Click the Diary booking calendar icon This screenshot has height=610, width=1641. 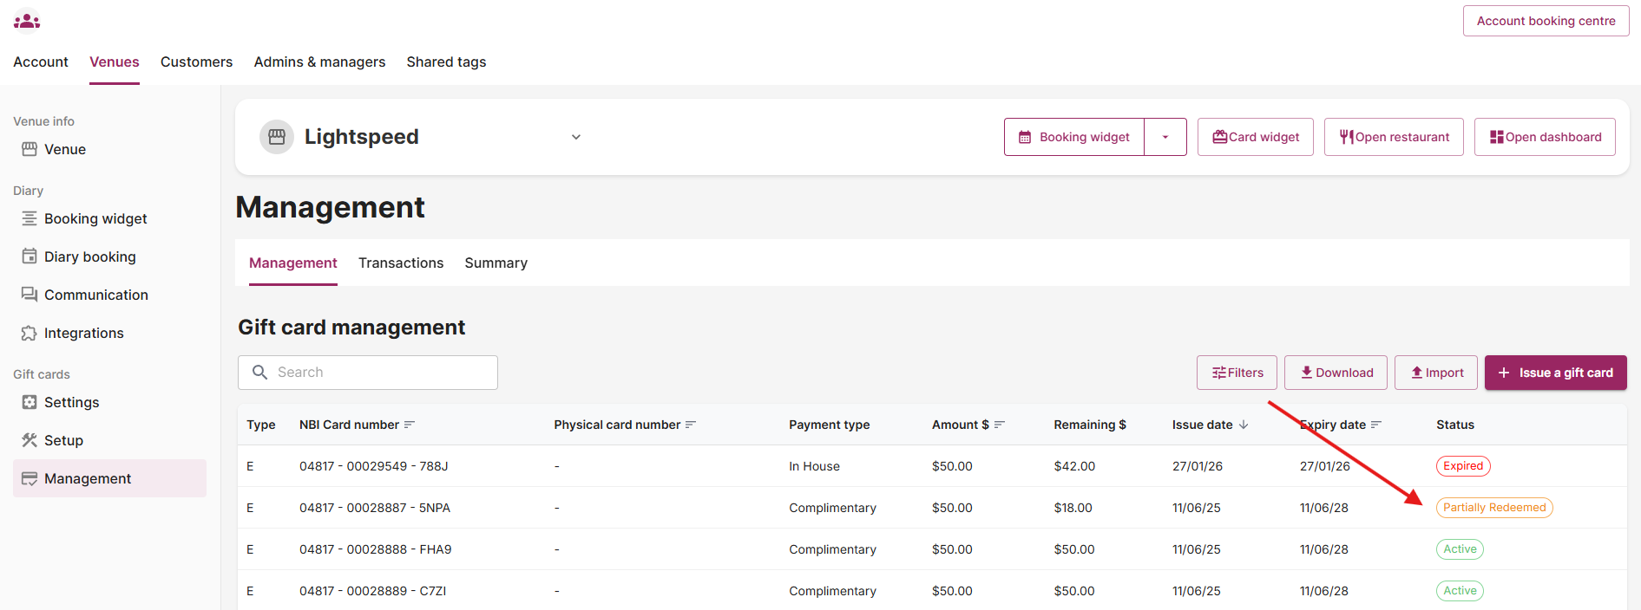(x=30, y=256)
